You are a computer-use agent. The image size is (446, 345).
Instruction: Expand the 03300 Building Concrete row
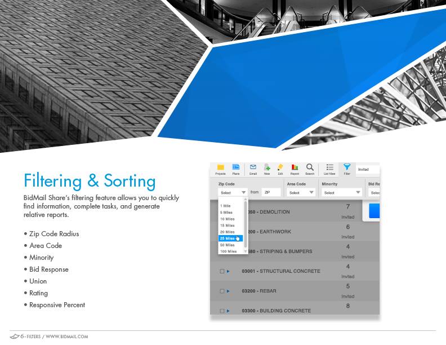[228, 311]
